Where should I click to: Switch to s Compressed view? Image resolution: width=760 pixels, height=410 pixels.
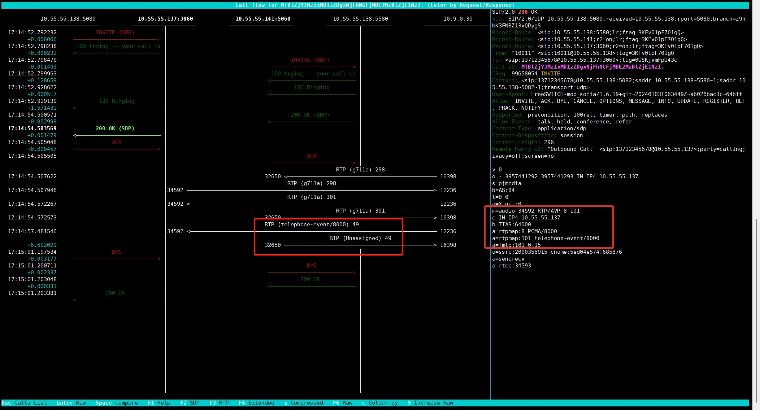(x=303, y=403)
